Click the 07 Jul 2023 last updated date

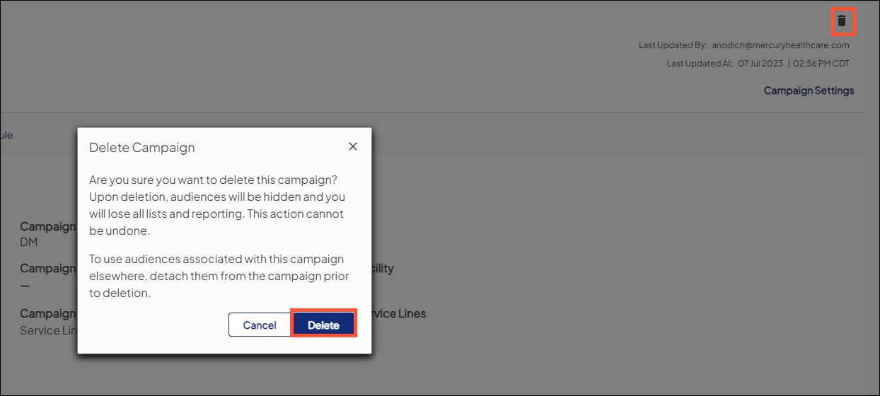coord(760,64)
